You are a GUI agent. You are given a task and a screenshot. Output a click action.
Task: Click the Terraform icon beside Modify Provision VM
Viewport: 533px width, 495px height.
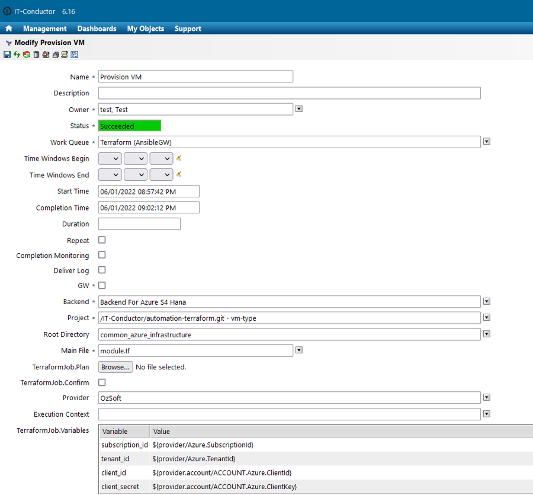tap(9, 43)
